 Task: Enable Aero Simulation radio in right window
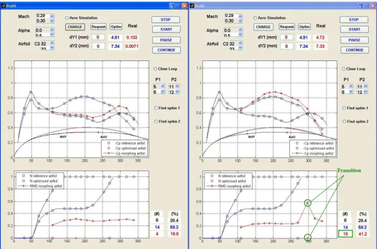tap(255, 18)
